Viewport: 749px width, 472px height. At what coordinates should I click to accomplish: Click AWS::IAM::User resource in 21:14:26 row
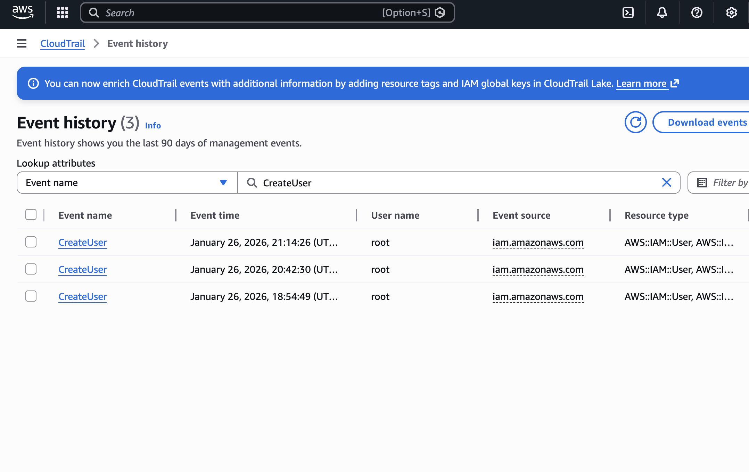[x=679, y=242]
